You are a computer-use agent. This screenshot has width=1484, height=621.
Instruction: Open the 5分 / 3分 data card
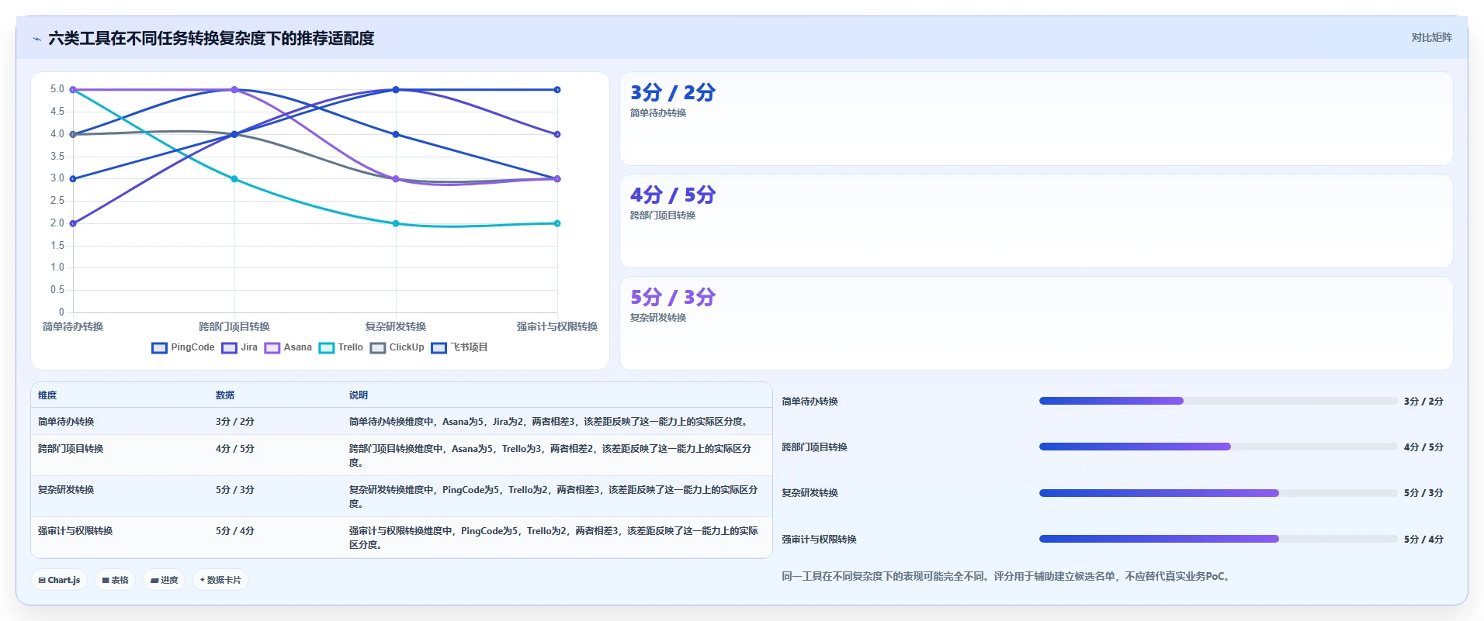(x=1036, y=323)
